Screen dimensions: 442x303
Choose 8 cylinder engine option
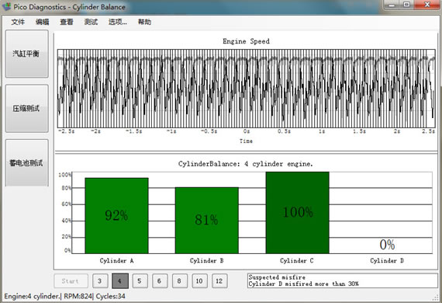click(x=180, y=281)
